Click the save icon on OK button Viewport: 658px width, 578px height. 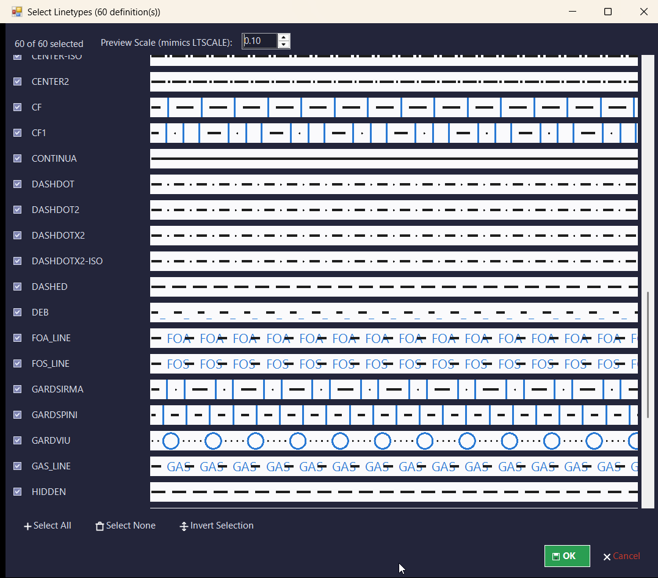point(556,557)
